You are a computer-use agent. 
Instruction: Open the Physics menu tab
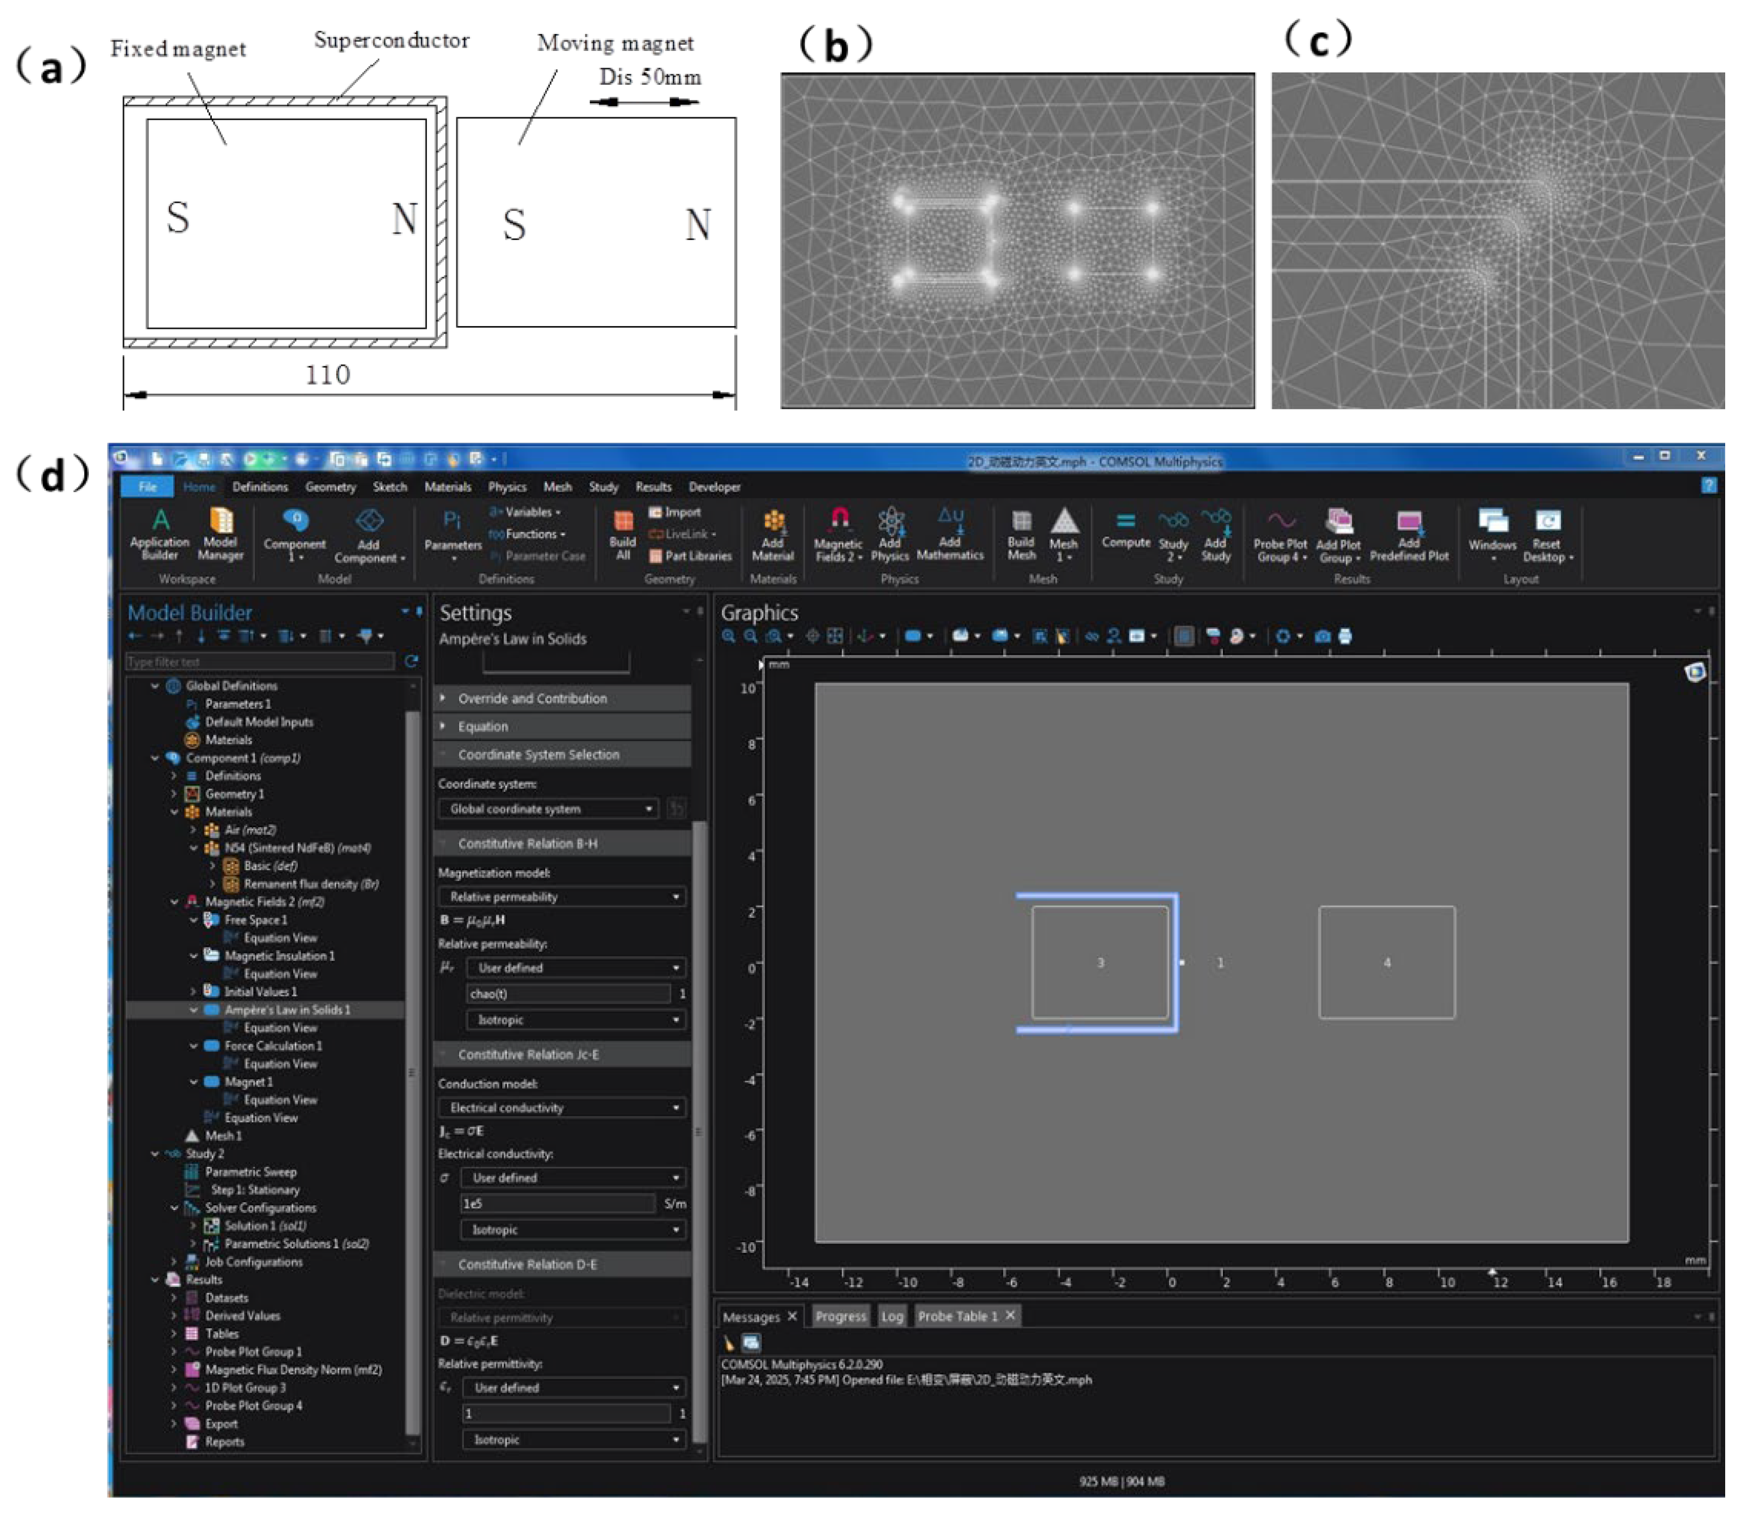507,487
